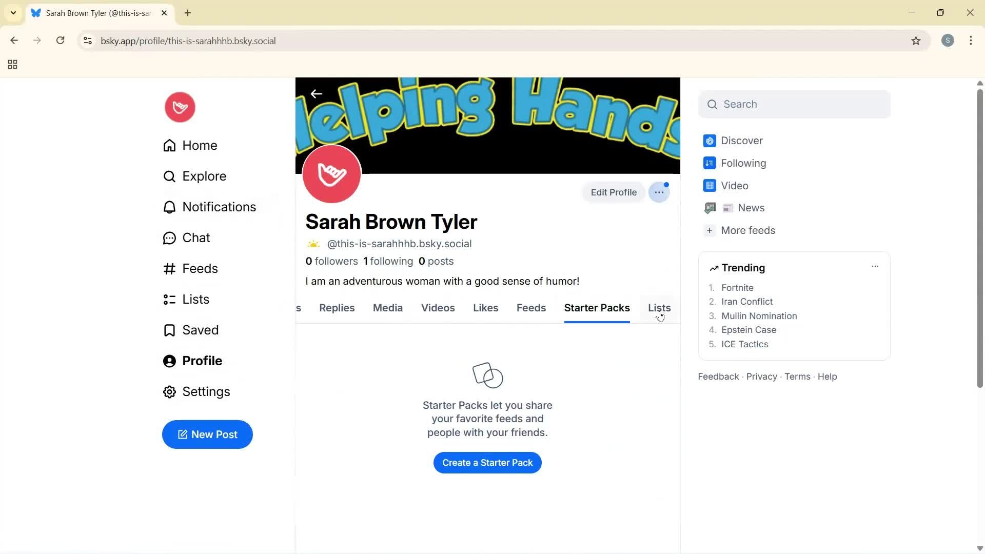Open the Trending panel options menu

point(875,266)
